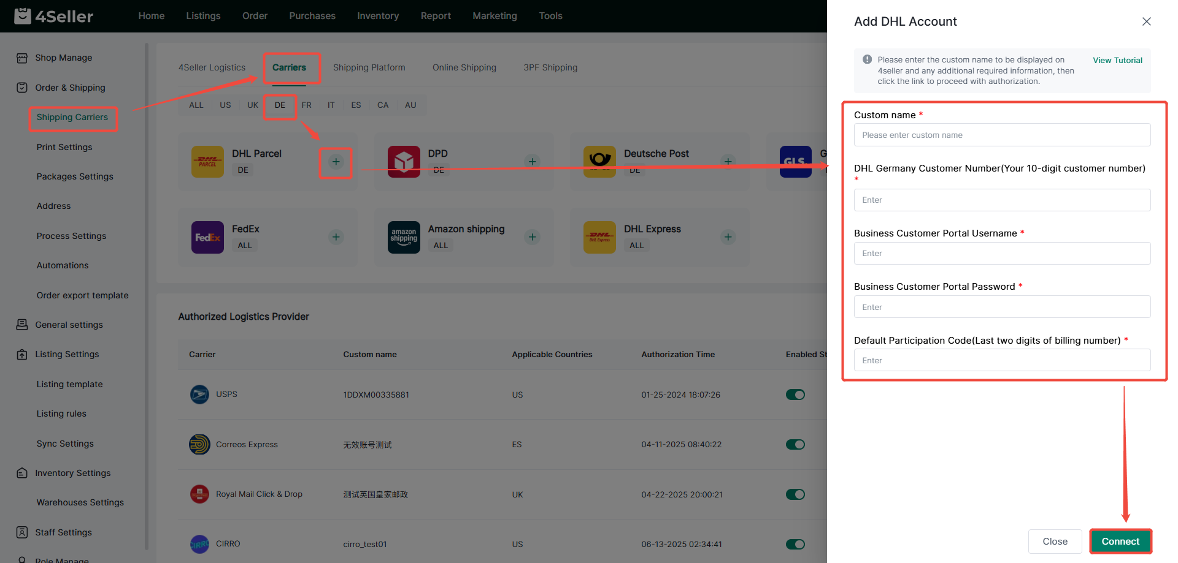1178x563 pixels.
Task: Open the Home menu
Action: (x=152, y=16)
